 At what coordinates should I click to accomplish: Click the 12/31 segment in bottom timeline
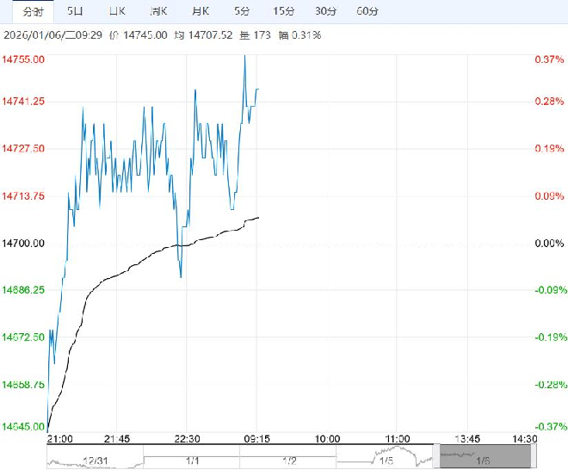point(95,459)
